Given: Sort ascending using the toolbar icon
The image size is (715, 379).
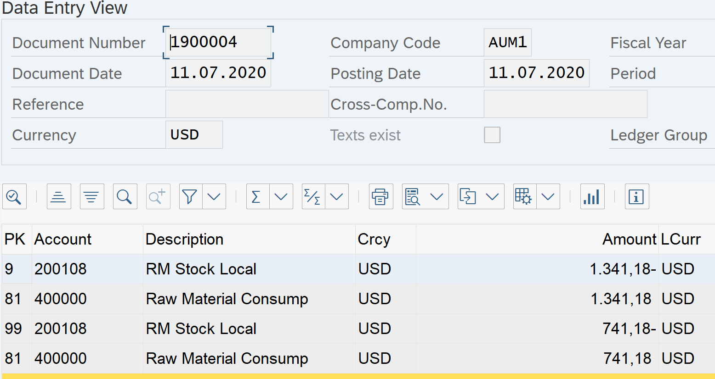Looking at the screenshot, I should (x=59, y=197).
